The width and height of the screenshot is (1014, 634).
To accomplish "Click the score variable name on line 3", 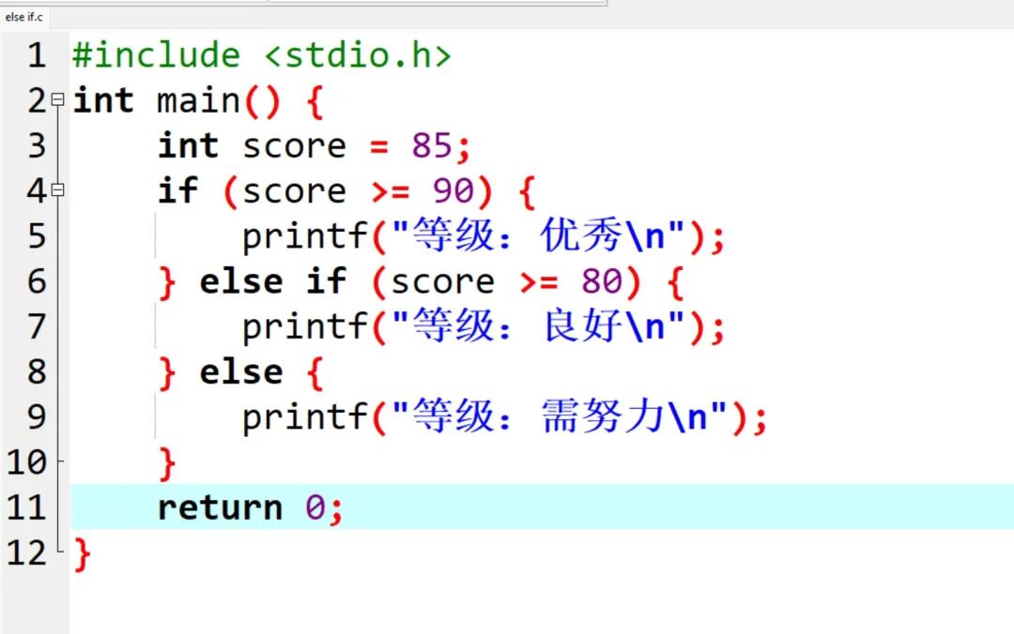I will pos(294,146).
